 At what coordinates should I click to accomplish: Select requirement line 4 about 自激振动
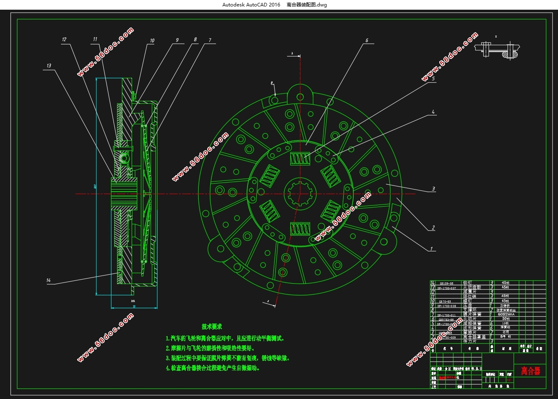[213, 368]
